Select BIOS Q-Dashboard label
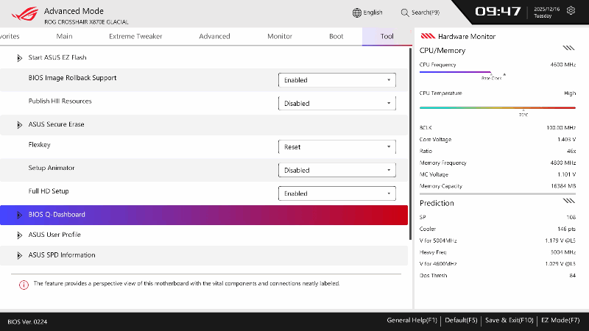Viewport: 589px width, 331px height. coord(57,214)
